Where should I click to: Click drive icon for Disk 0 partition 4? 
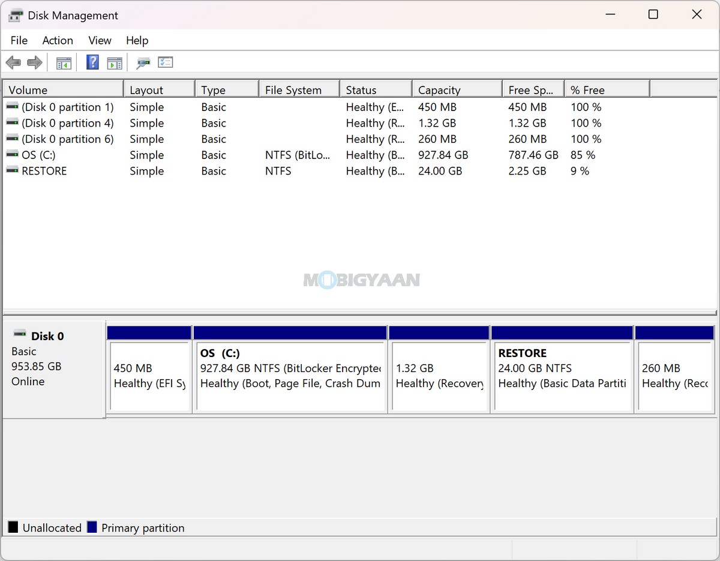click(12, 122)
